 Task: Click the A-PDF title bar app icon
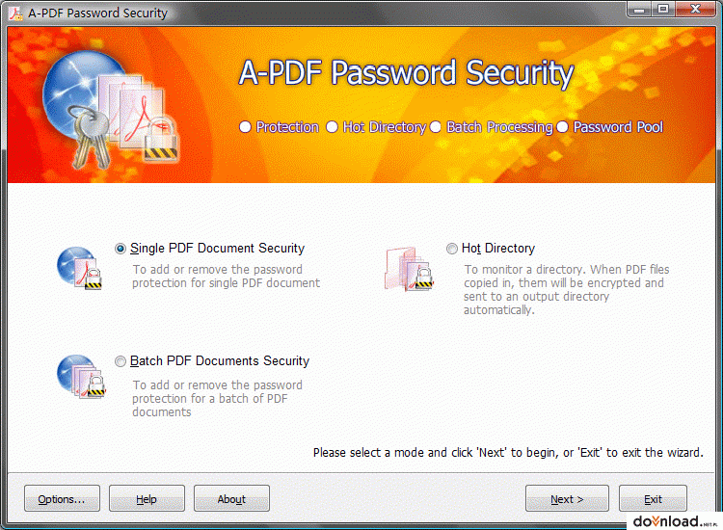coord(15,13)
